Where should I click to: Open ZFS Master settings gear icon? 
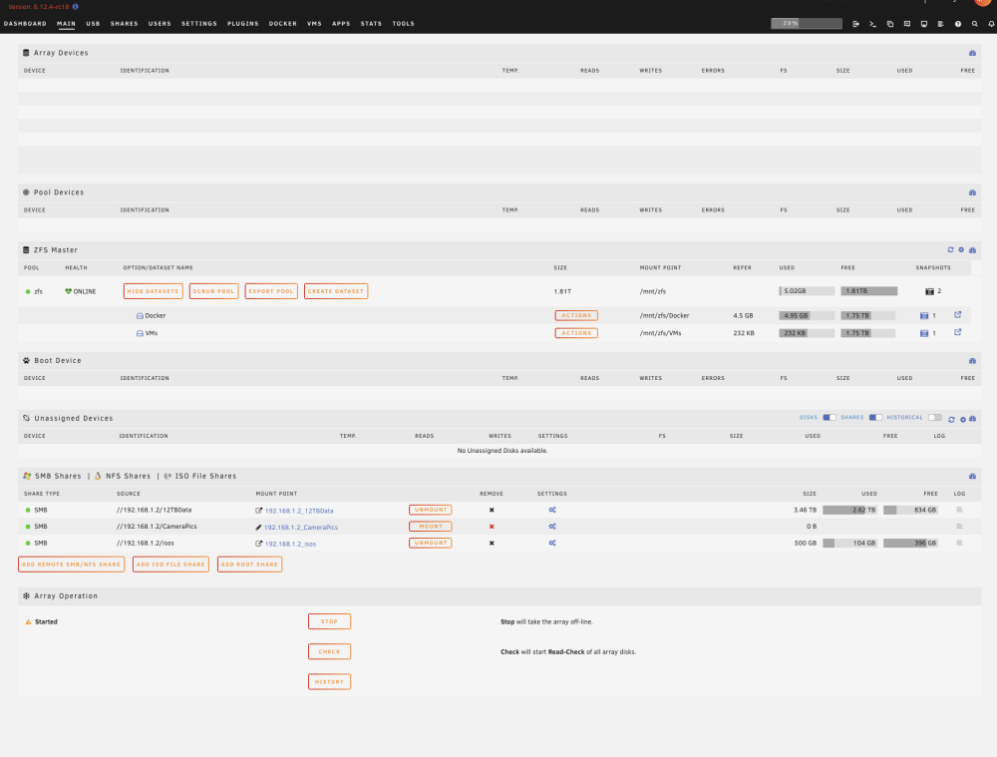tap(961, 250)
